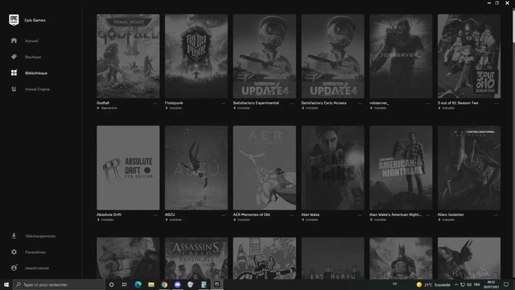Click the Alien: Isolation title text
Image resolution: width=515 pixels, height=290 pixels.
point(451,215)
